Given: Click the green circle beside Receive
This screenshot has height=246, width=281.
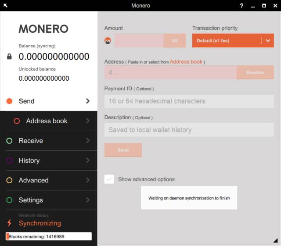Looking at the screenshot, I should pos(9,141).
